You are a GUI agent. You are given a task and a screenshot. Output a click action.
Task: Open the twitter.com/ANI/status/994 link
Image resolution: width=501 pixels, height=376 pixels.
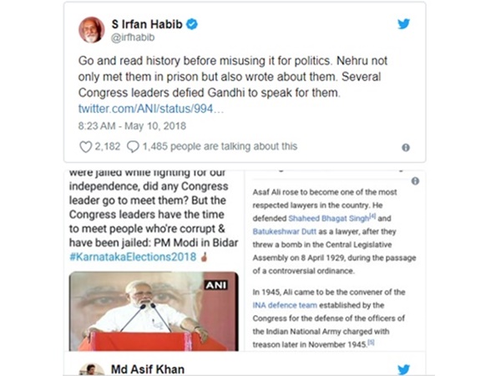click(151, 109)
